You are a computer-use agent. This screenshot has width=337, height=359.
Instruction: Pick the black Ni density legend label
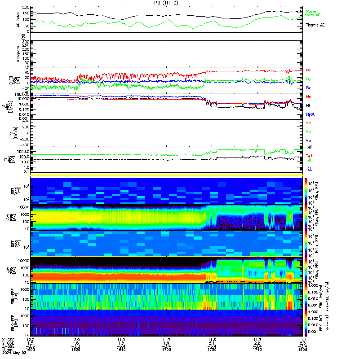(x=308, y=105)
